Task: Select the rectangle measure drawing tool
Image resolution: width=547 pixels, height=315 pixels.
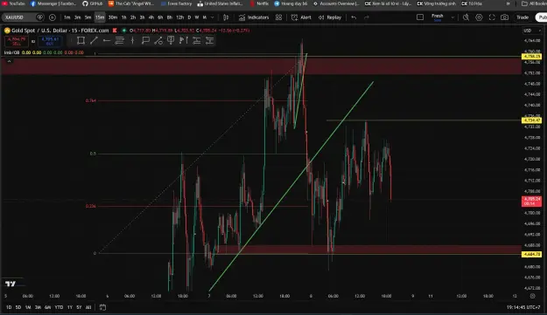Action: (81, 41)
